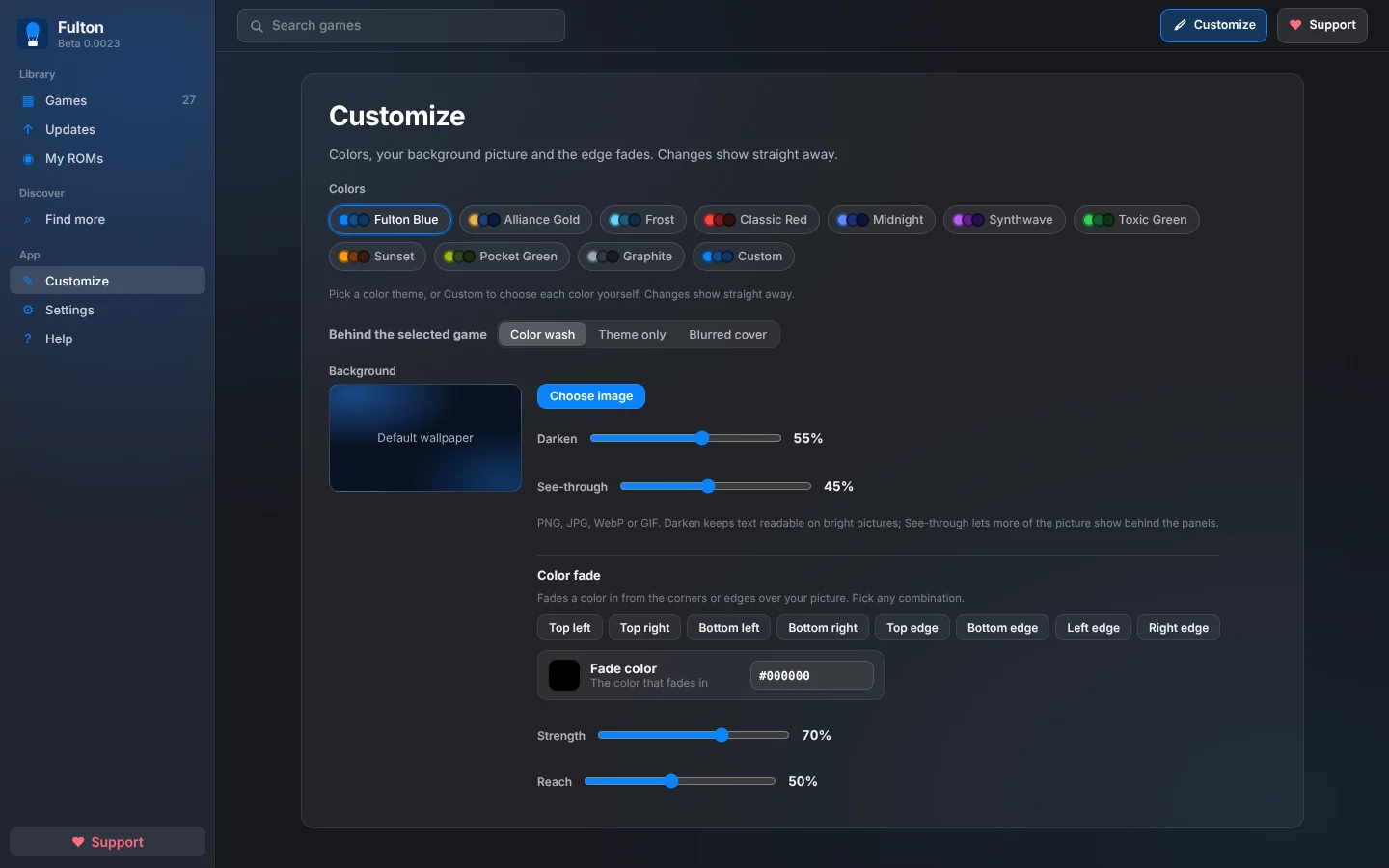The image size is (1389, 868).
Task: Choose the Pocket Green theme
Action: 502,257
